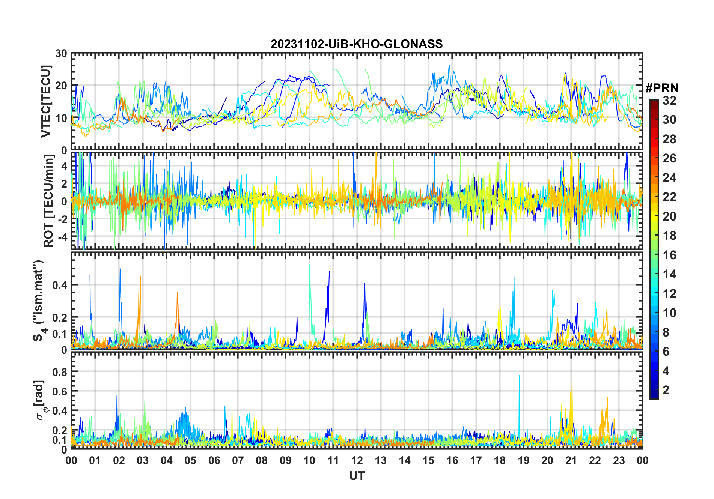The width and height of the screenshot is (714, 499).
Task: Click the colorbar tick label 10
Action: [669, 313]
